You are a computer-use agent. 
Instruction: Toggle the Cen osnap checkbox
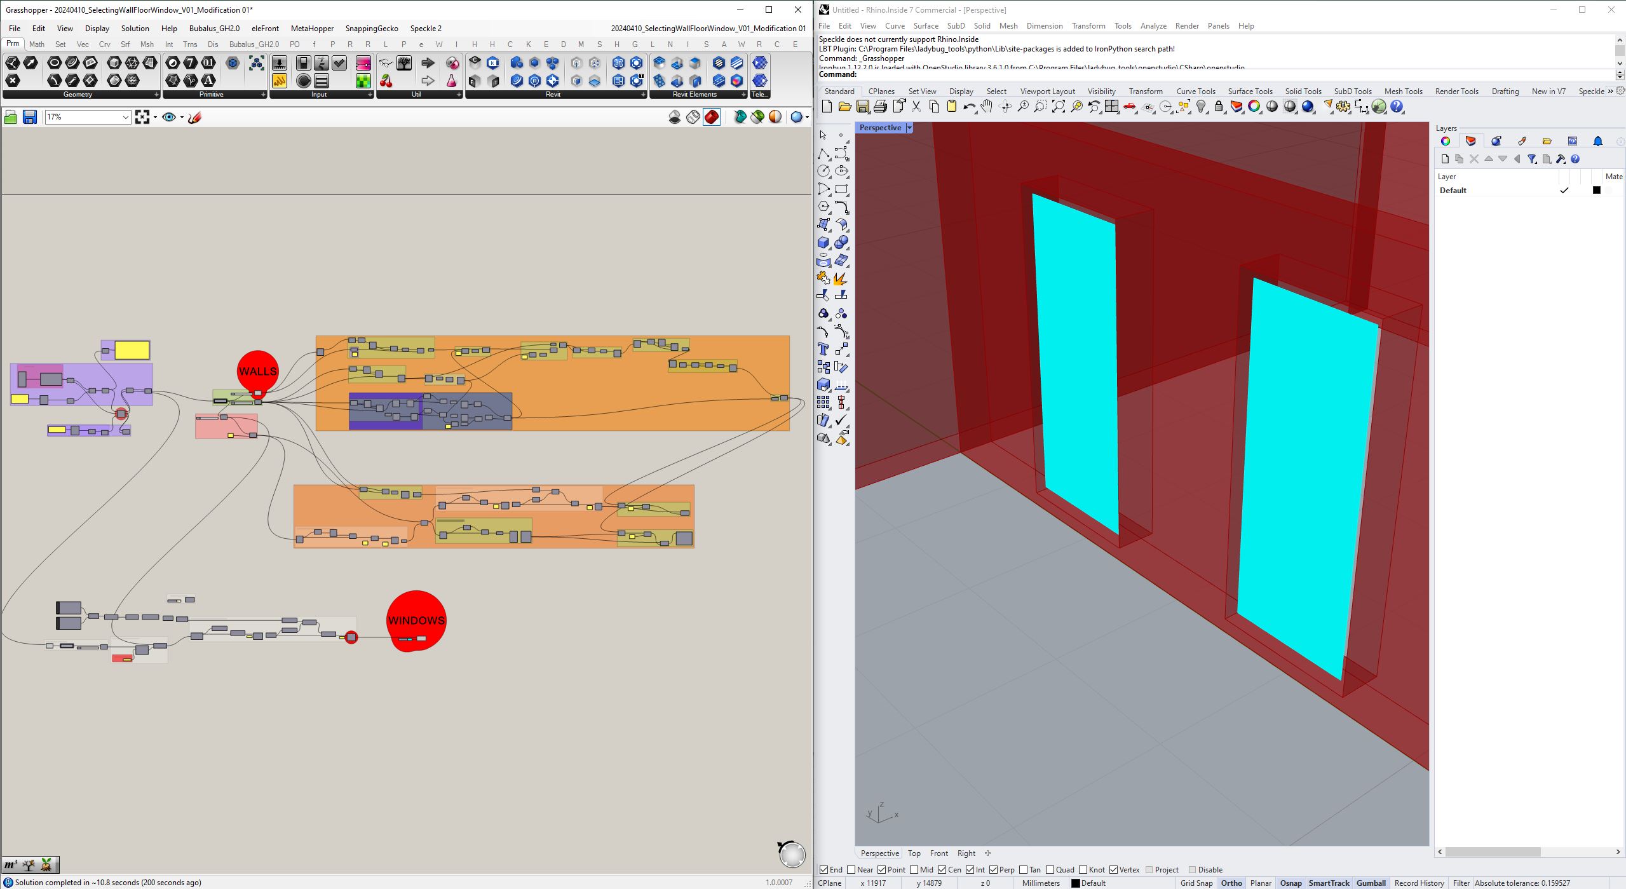[x=942, y=870]
